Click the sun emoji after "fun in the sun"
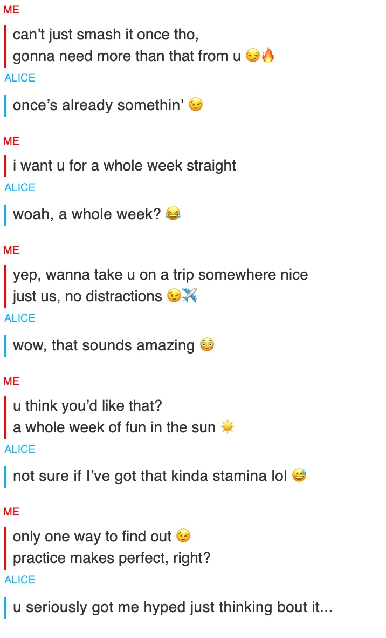The height and width of the screenshot is (638, 386). (x=228, y=427)
